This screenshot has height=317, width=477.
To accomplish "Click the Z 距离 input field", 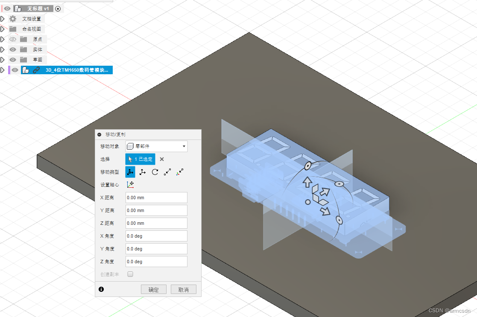I will (156, 223).
